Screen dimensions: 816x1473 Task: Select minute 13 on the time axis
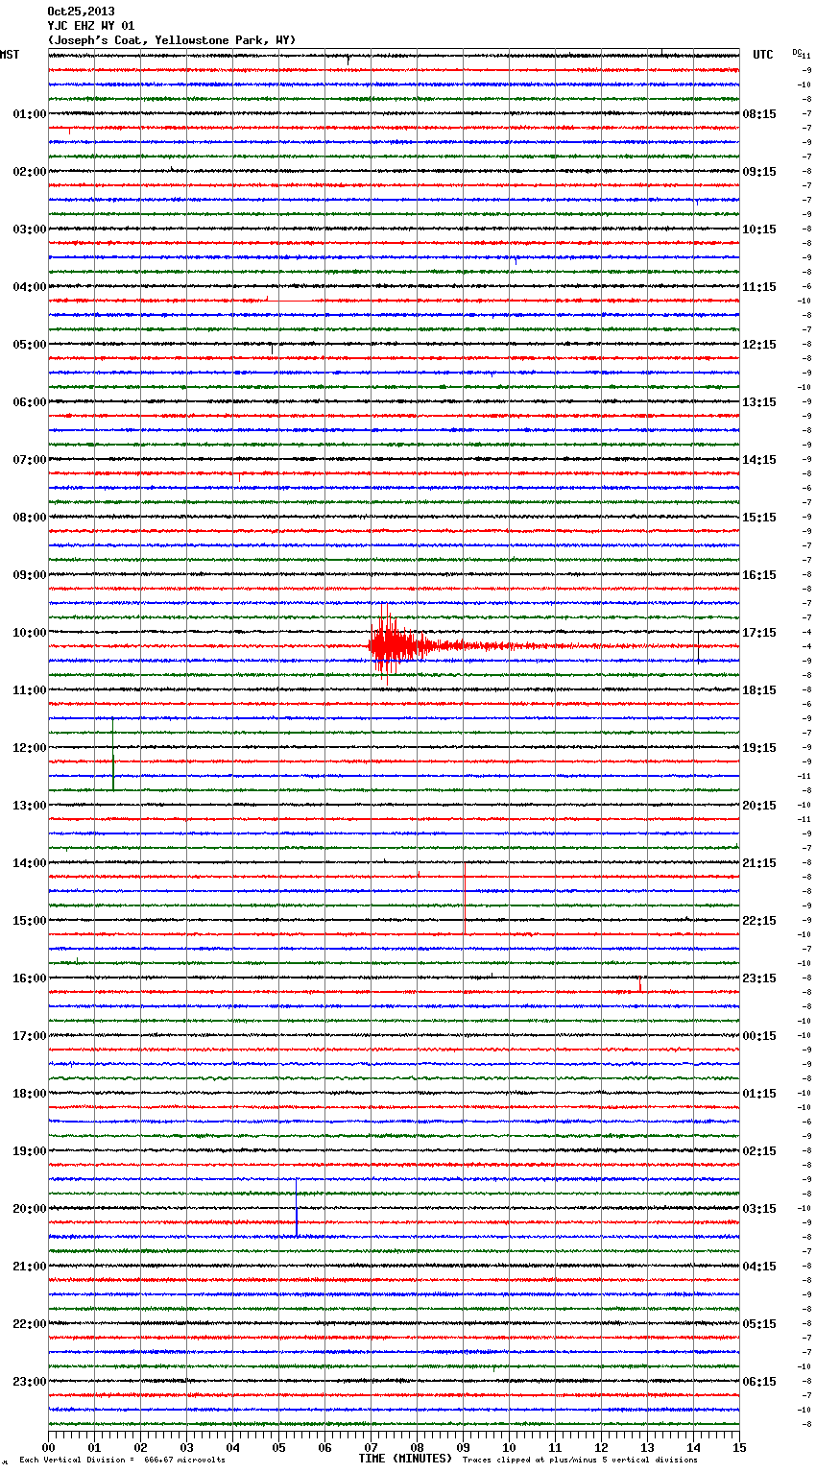coord(648,1447)
